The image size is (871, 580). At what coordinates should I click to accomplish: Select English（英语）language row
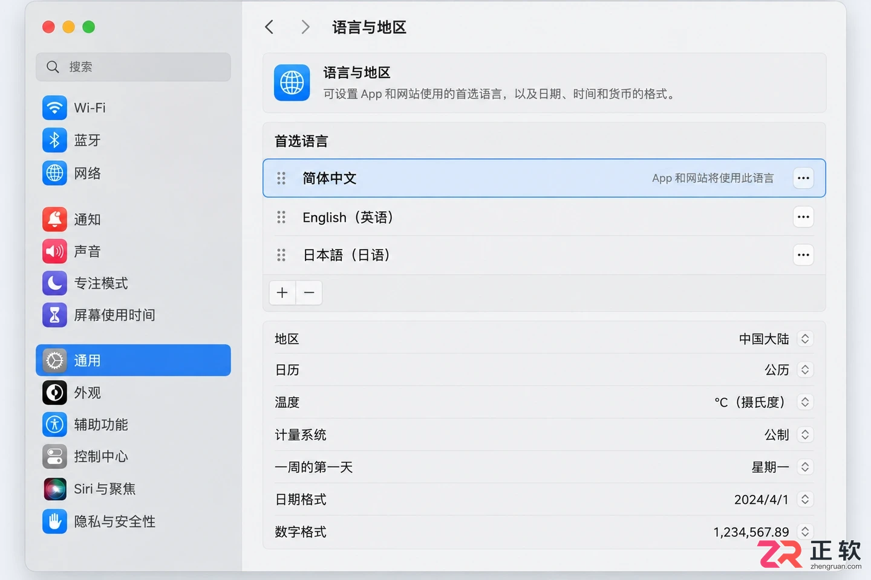pyautogui.click(x=544, y=217)
